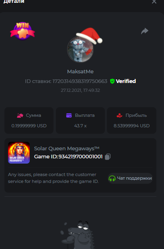Click the MaksatMe username
Viewport: 164px width, 249px height.
[80, 72]
